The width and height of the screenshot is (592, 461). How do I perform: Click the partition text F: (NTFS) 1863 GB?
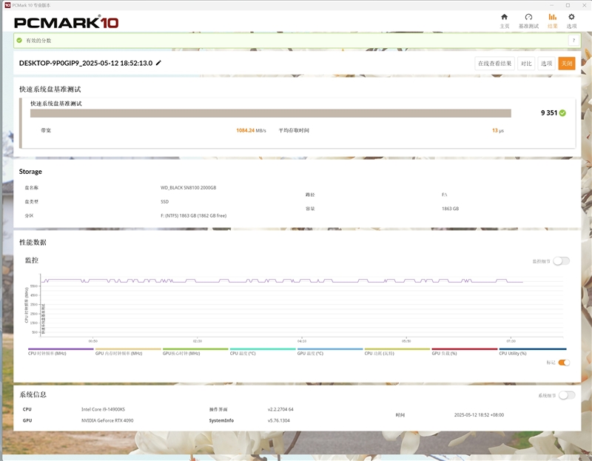pyautogui.click(x=193, y=215)
